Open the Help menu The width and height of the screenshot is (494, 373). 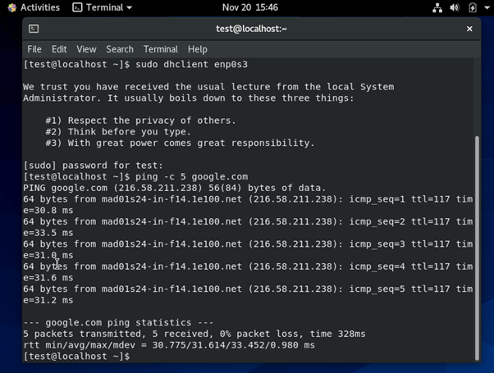point(197,49)
